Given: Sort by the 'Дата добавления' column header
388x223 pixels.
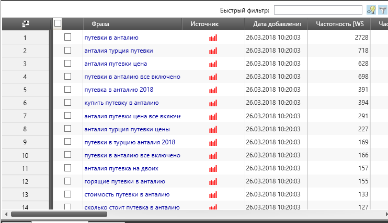Looking at the screenshot, I should pyautogui.click(x=277, y=23).
